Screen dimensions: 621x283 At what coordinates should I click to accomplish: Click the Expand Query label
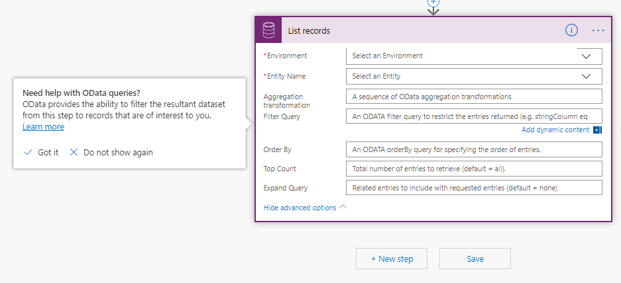pyautogui.click(x=286, y=188)
